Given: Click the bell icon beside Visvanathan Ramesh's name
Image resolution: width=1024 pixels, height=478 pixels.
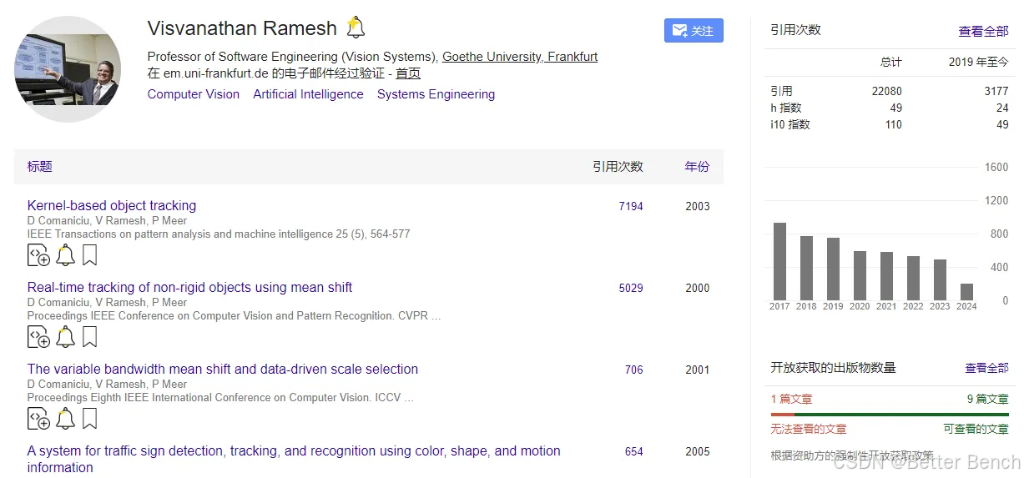Looking at the screenshot, I should 356,28.
